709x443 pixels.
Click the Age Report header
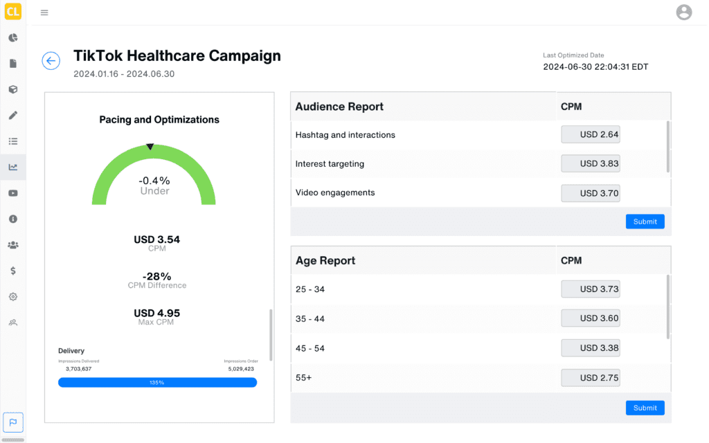point(325,261)
